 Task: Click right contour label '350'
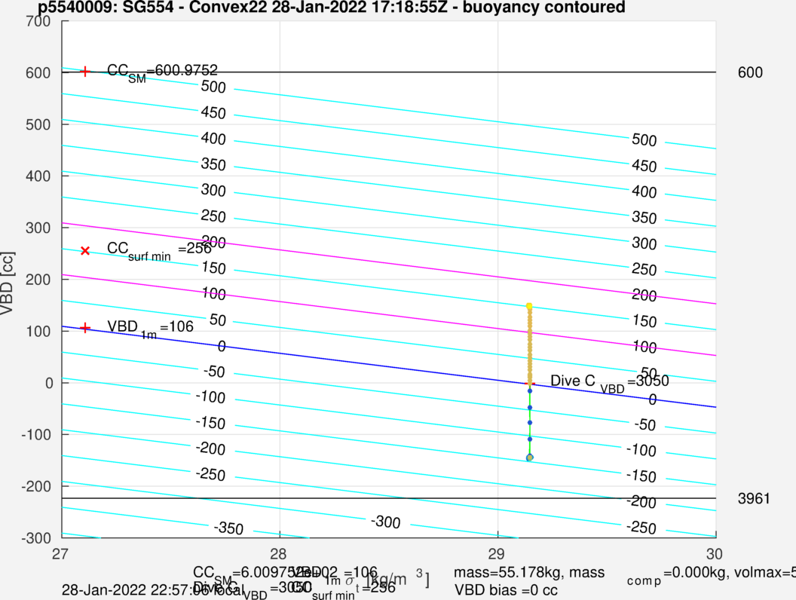click(644, 218)
